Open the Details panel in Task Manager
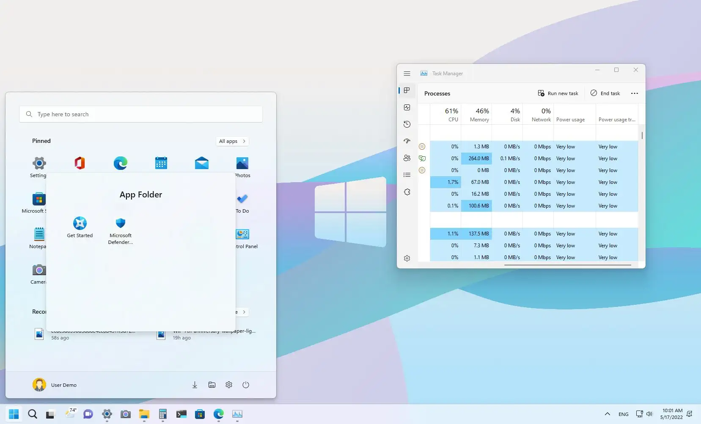This screenshot has width=701, height=424. click(407, 175)
